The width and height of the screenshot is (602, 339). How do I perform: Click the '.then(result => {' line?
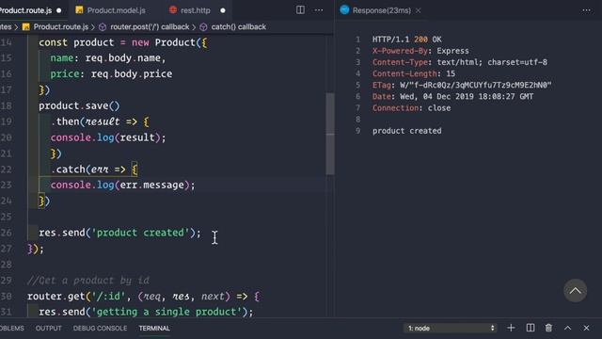pyautogui.click(x=100, y=121)
